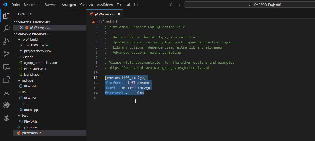Open Espressif IDF icon in activity bar
The height and width of the screenshot is (141, 315).
[6, 105]
